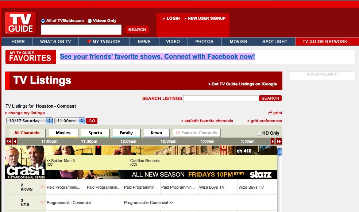Click the LOGIN link
The image size is (359, 212).
click(x=173, y=18)
